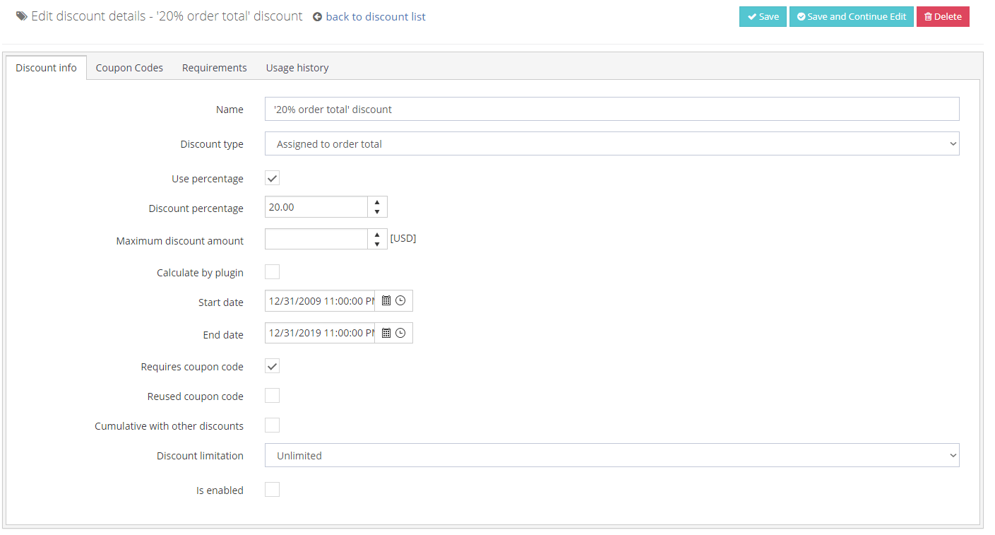Decrease maximum discount amount with down arrow
This screenshot has width=995, height=535.
377,245
